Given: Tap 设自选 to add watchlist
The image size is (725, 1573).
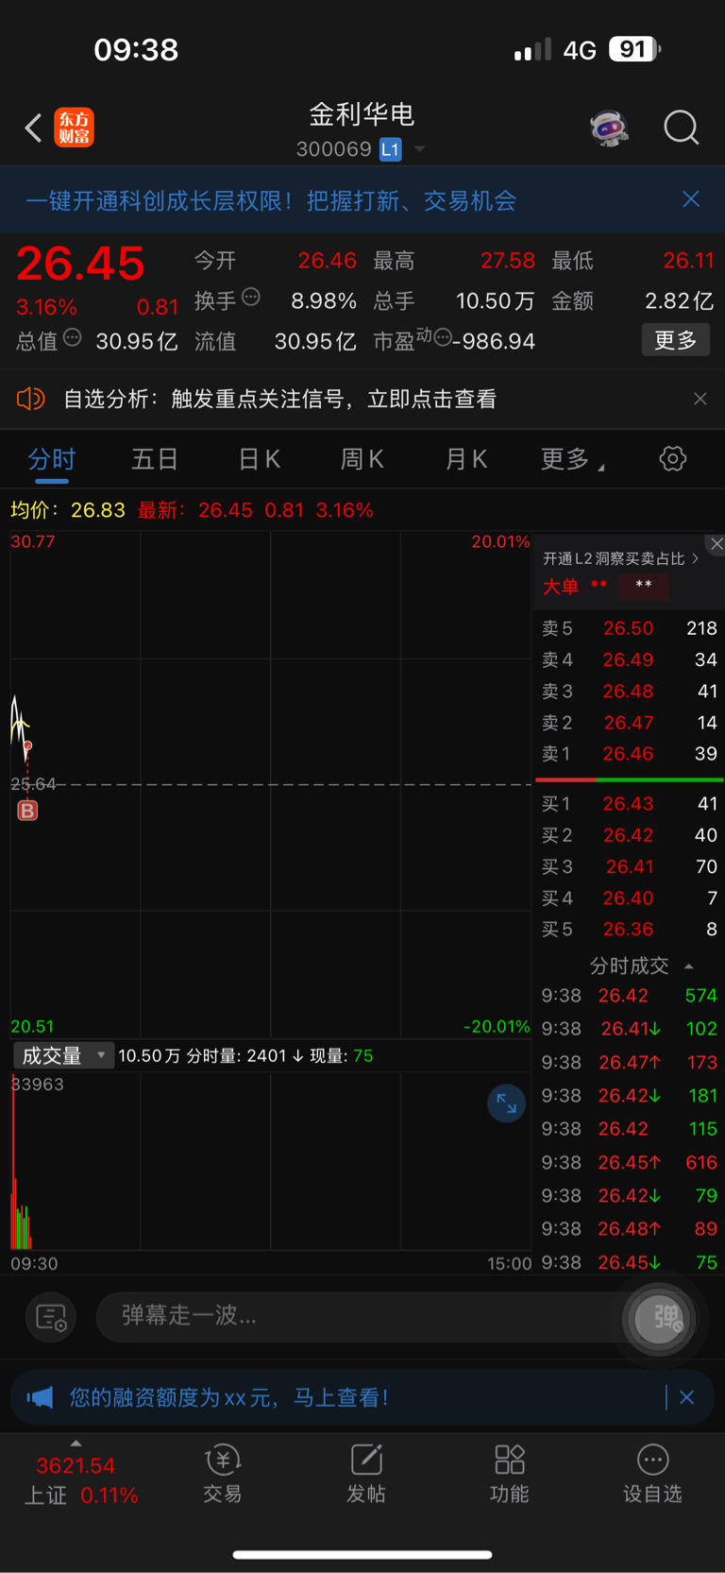Looking at the screenshot, I should 652,1474.
